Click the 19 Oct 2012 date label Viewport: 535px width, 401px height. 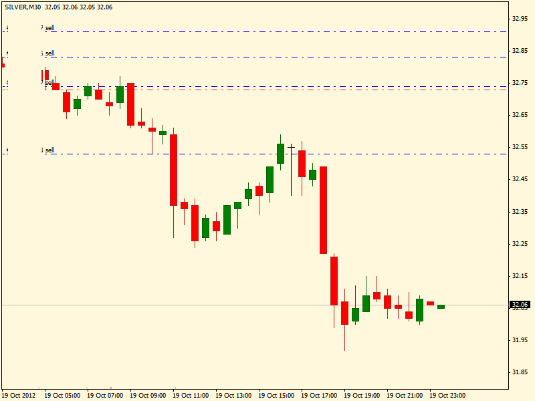[x=19, y=396]
